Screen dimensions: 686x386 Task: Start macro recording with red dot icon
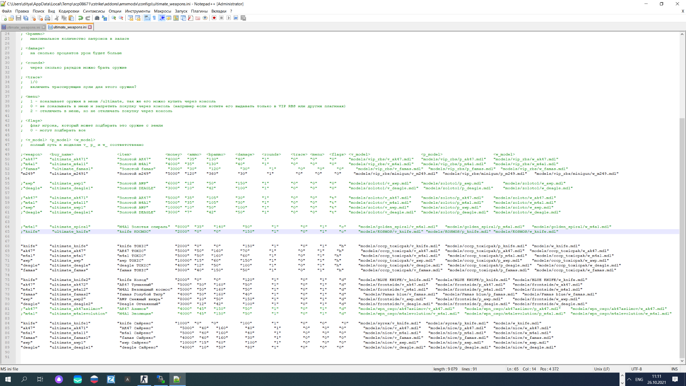click(x=214, y=18)
